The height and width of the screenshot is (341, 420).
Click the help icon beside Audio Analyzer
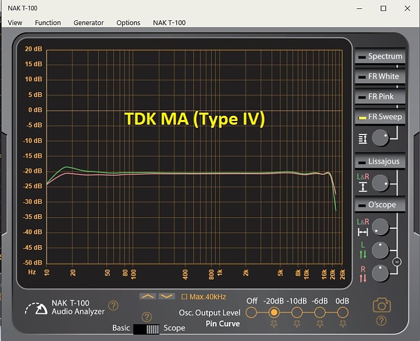click(113, 305)
